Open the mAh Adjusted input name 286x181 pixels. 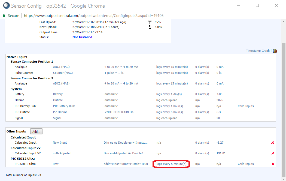[x=62, y=153]
